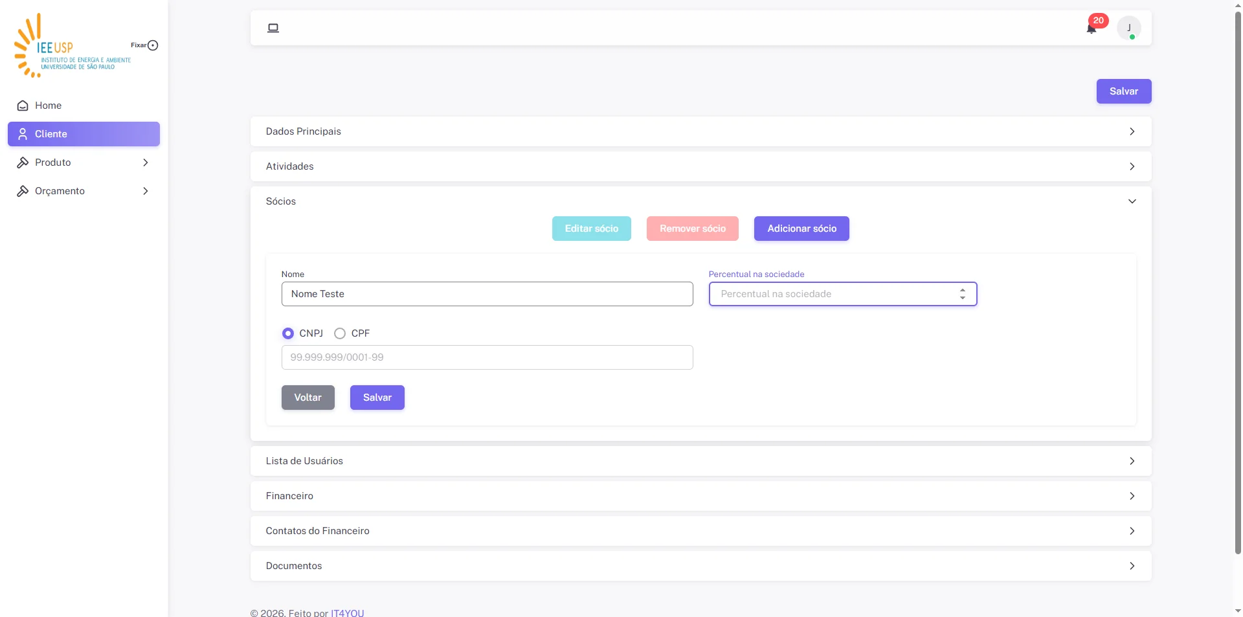Expand the Atividades section

pyautogui.click(x=701, y=166)
